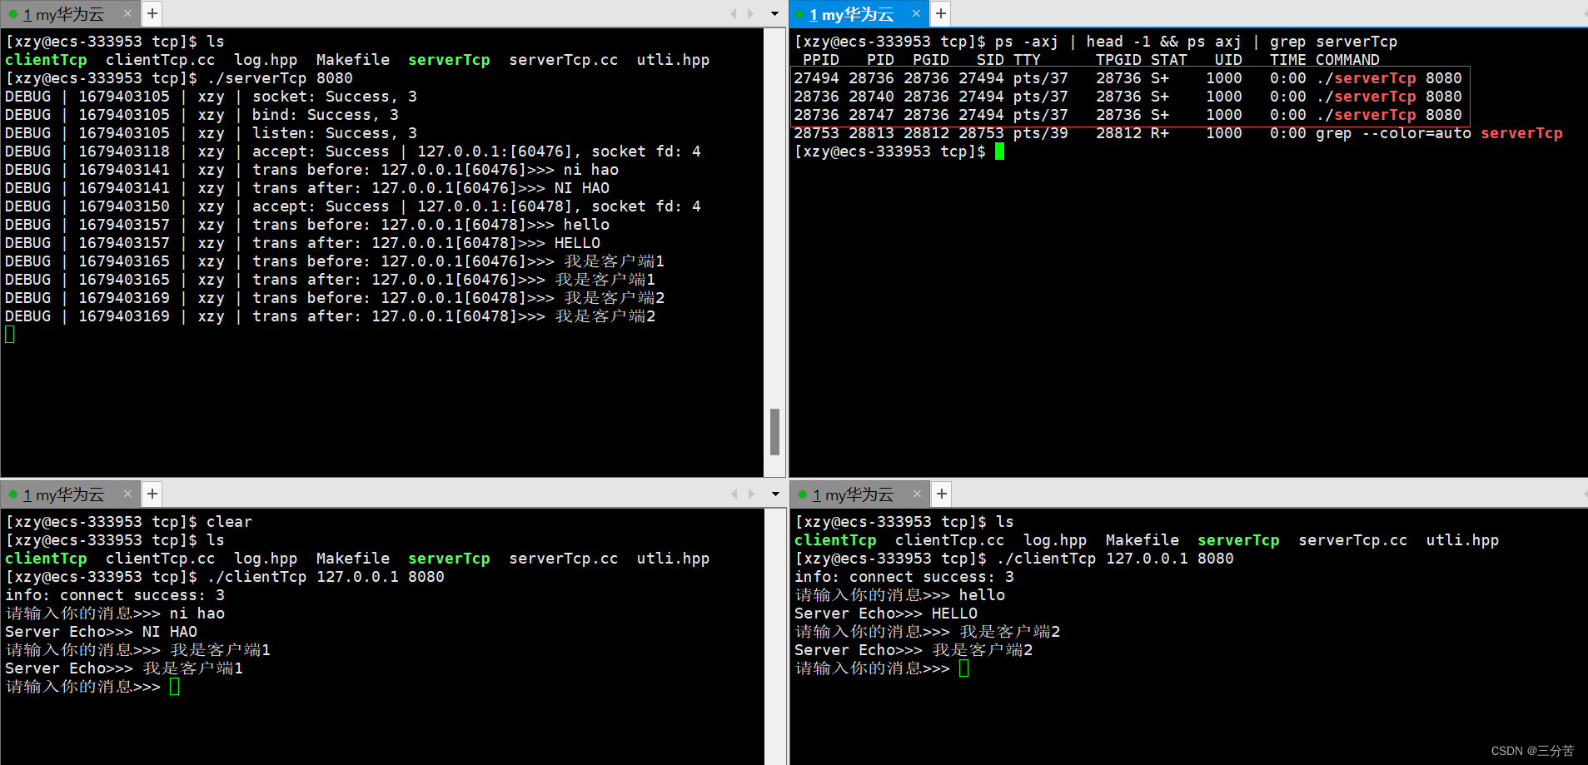This screenshot has width=1588, height=765.
Task: Click 'utli.hpp' in the bottom-right ls output
Action: click(1462, 540)
